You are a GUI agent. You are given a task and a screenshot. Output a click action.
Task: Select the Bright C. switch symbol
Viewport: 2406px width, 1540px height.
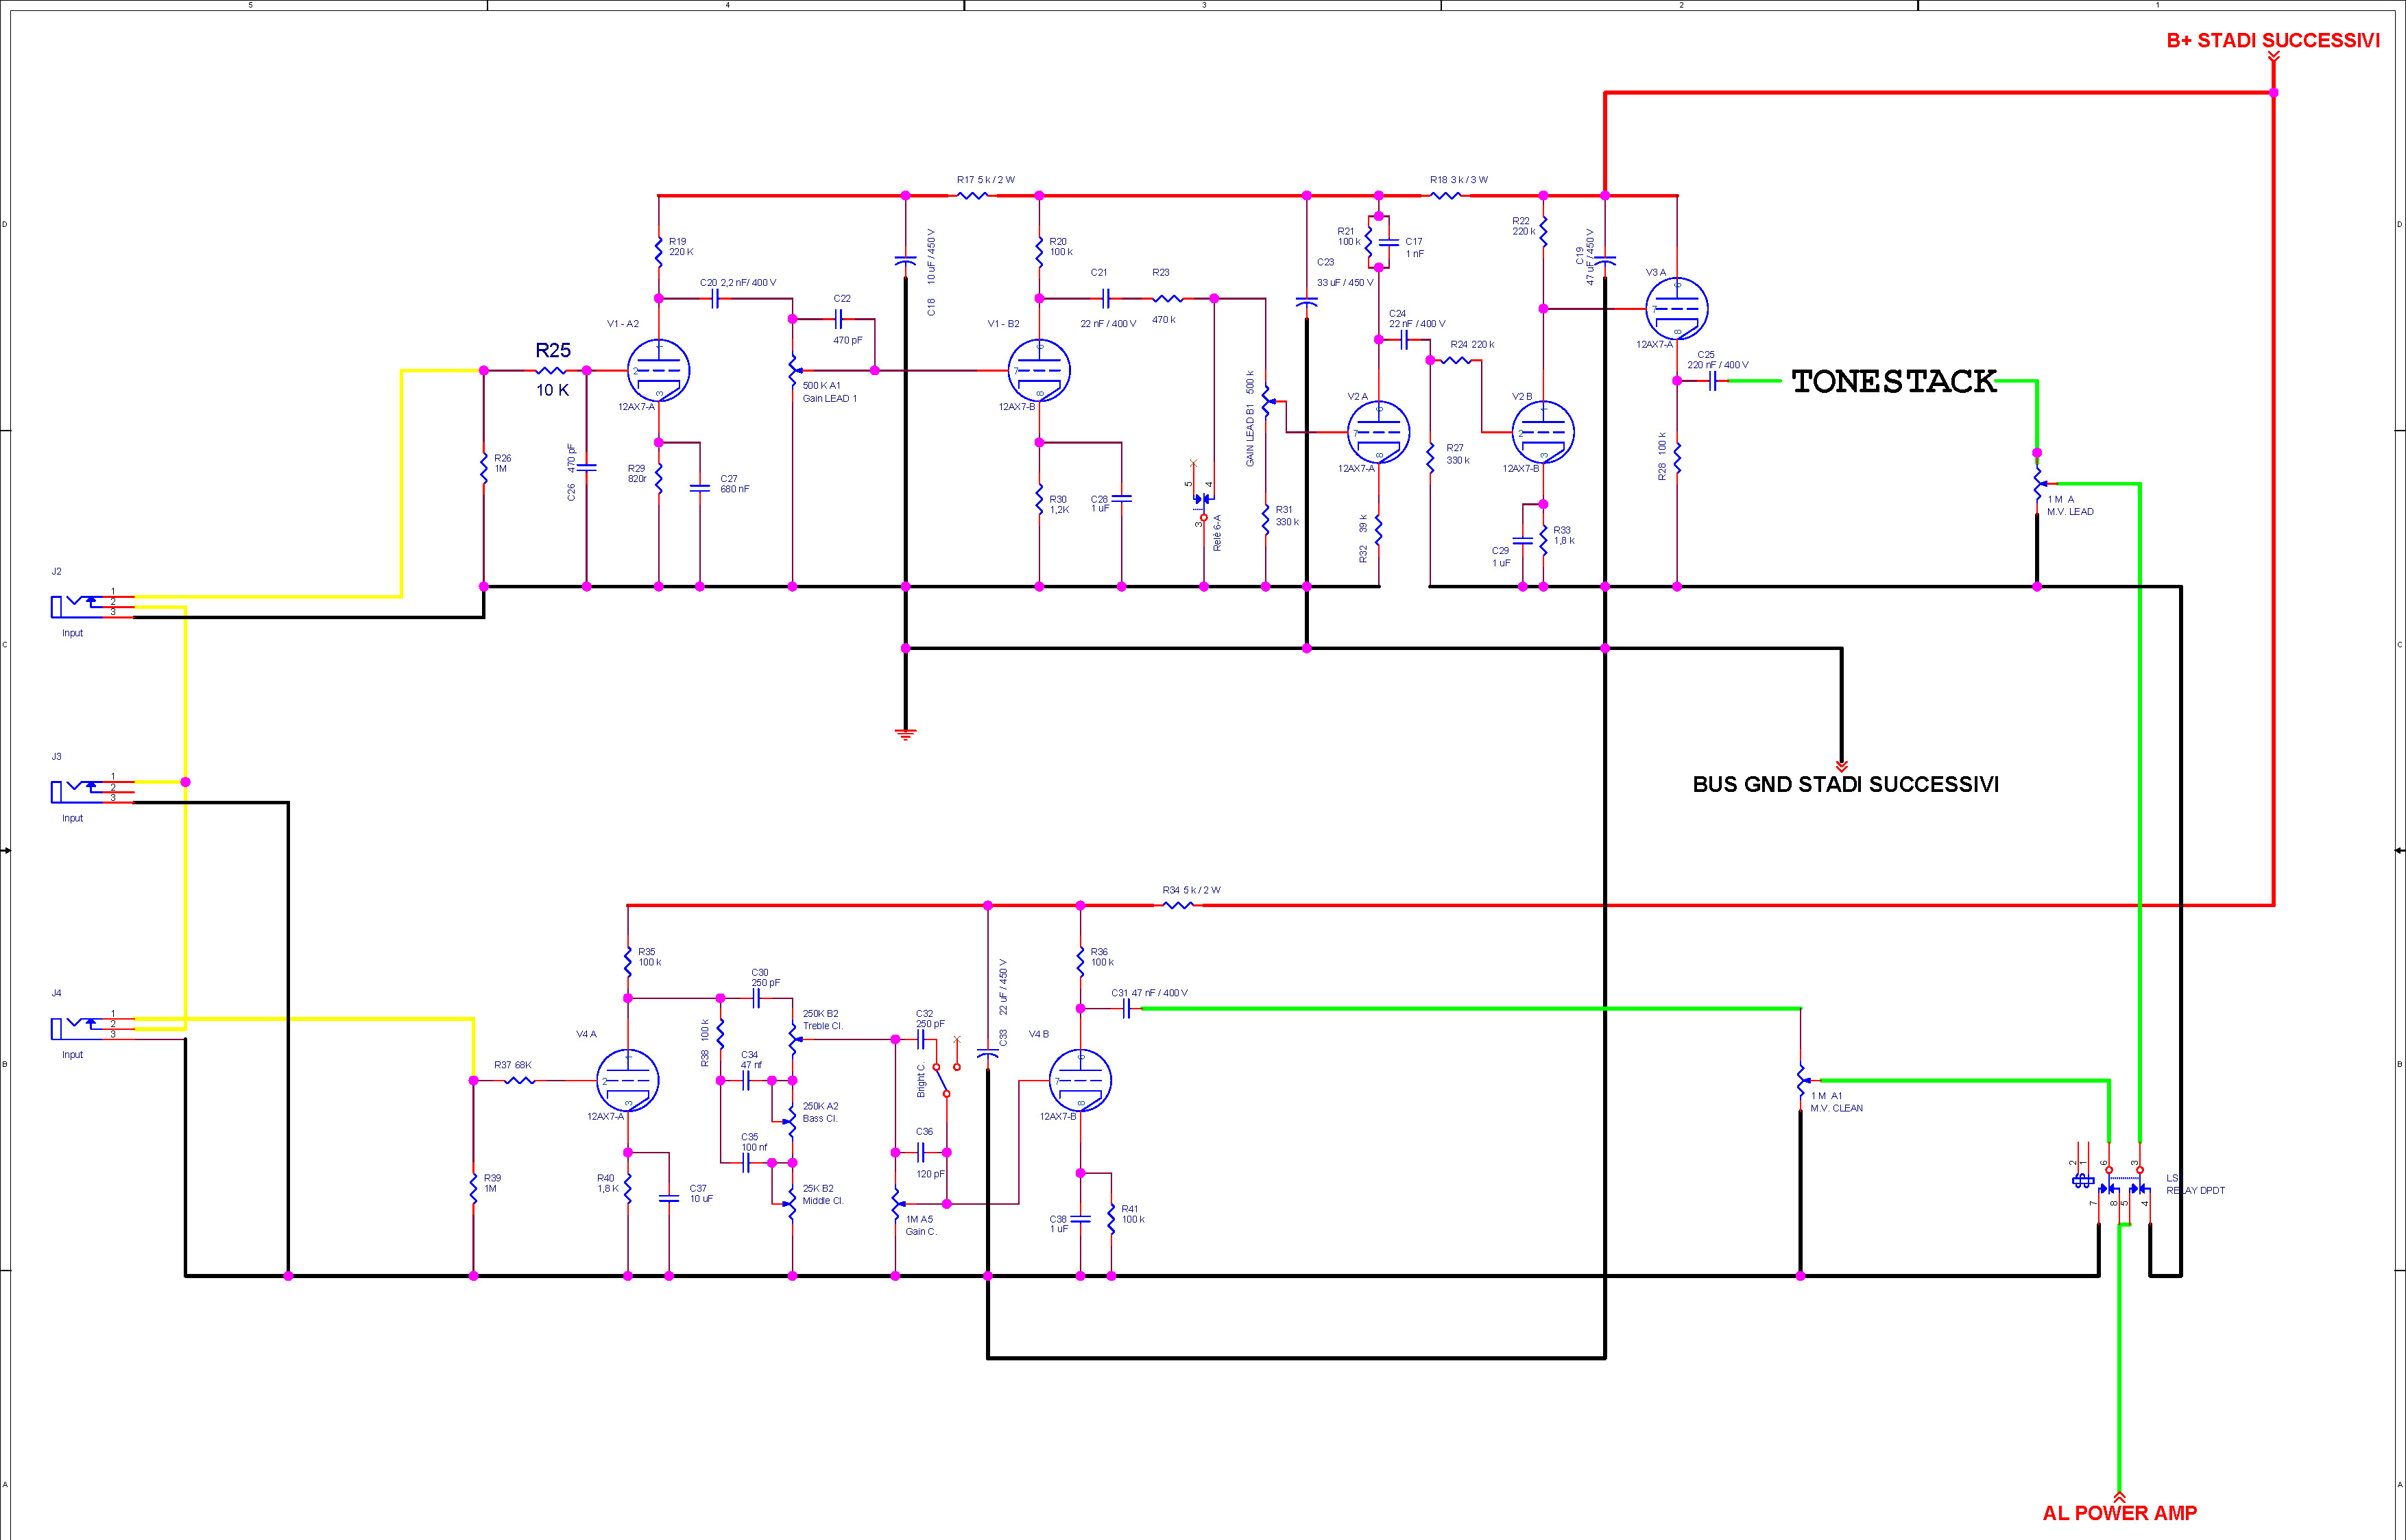941,1080
